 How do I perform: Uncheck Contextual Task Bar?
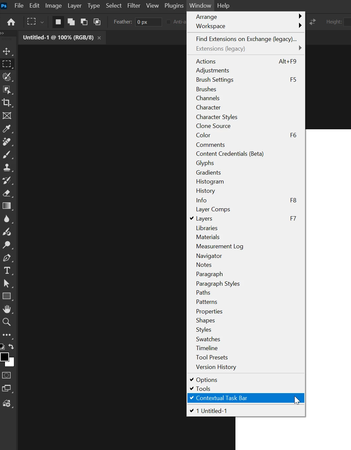pos(246,398)
